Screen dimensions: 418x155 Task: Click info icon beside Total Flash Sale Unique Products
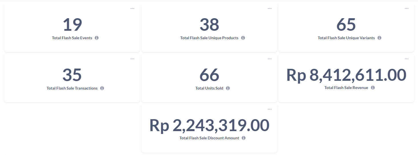click(243, 38)
